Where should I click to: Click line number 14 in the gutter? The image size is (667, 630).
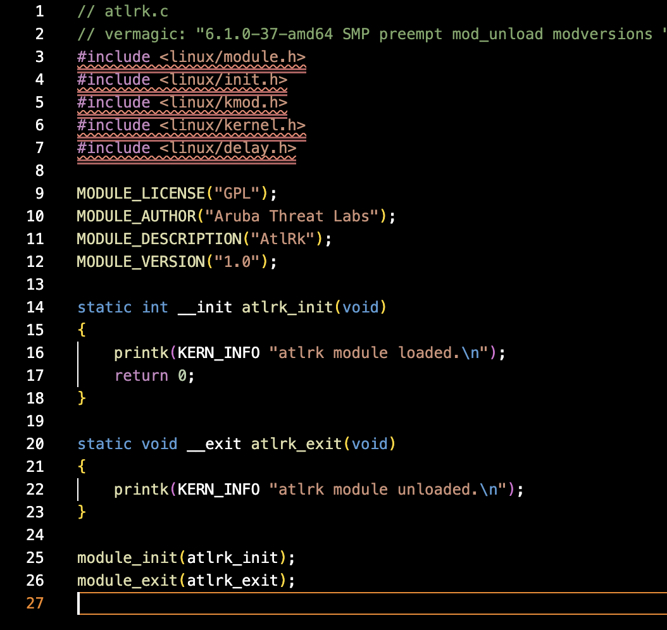[x=35, y=307]
